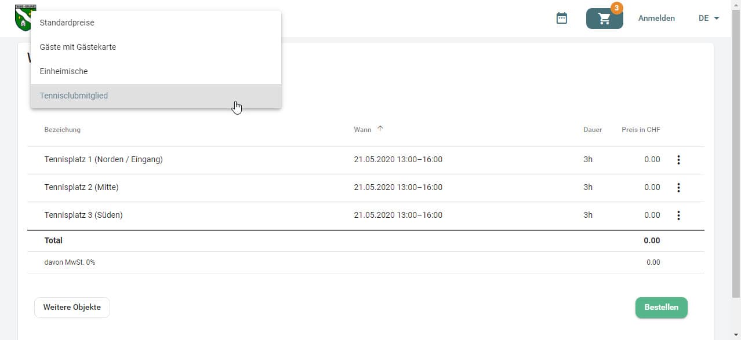Click the sort arrow beside Wann
The width and height of the screenshot is (741, 340).
pos(380,129)
